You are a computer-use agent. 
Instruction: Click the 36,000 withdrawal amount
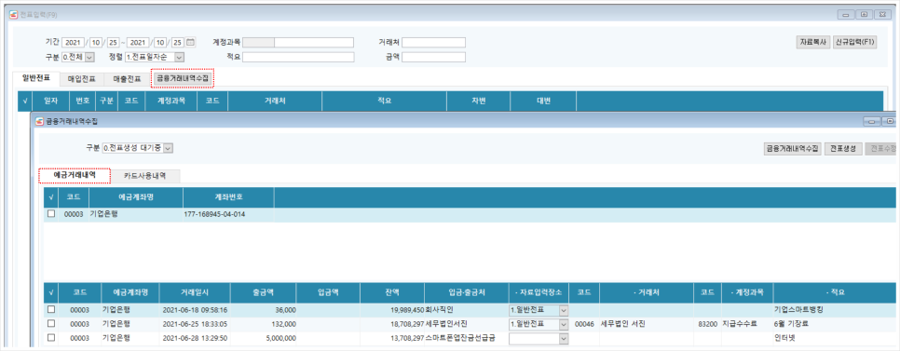click(286, 310)
